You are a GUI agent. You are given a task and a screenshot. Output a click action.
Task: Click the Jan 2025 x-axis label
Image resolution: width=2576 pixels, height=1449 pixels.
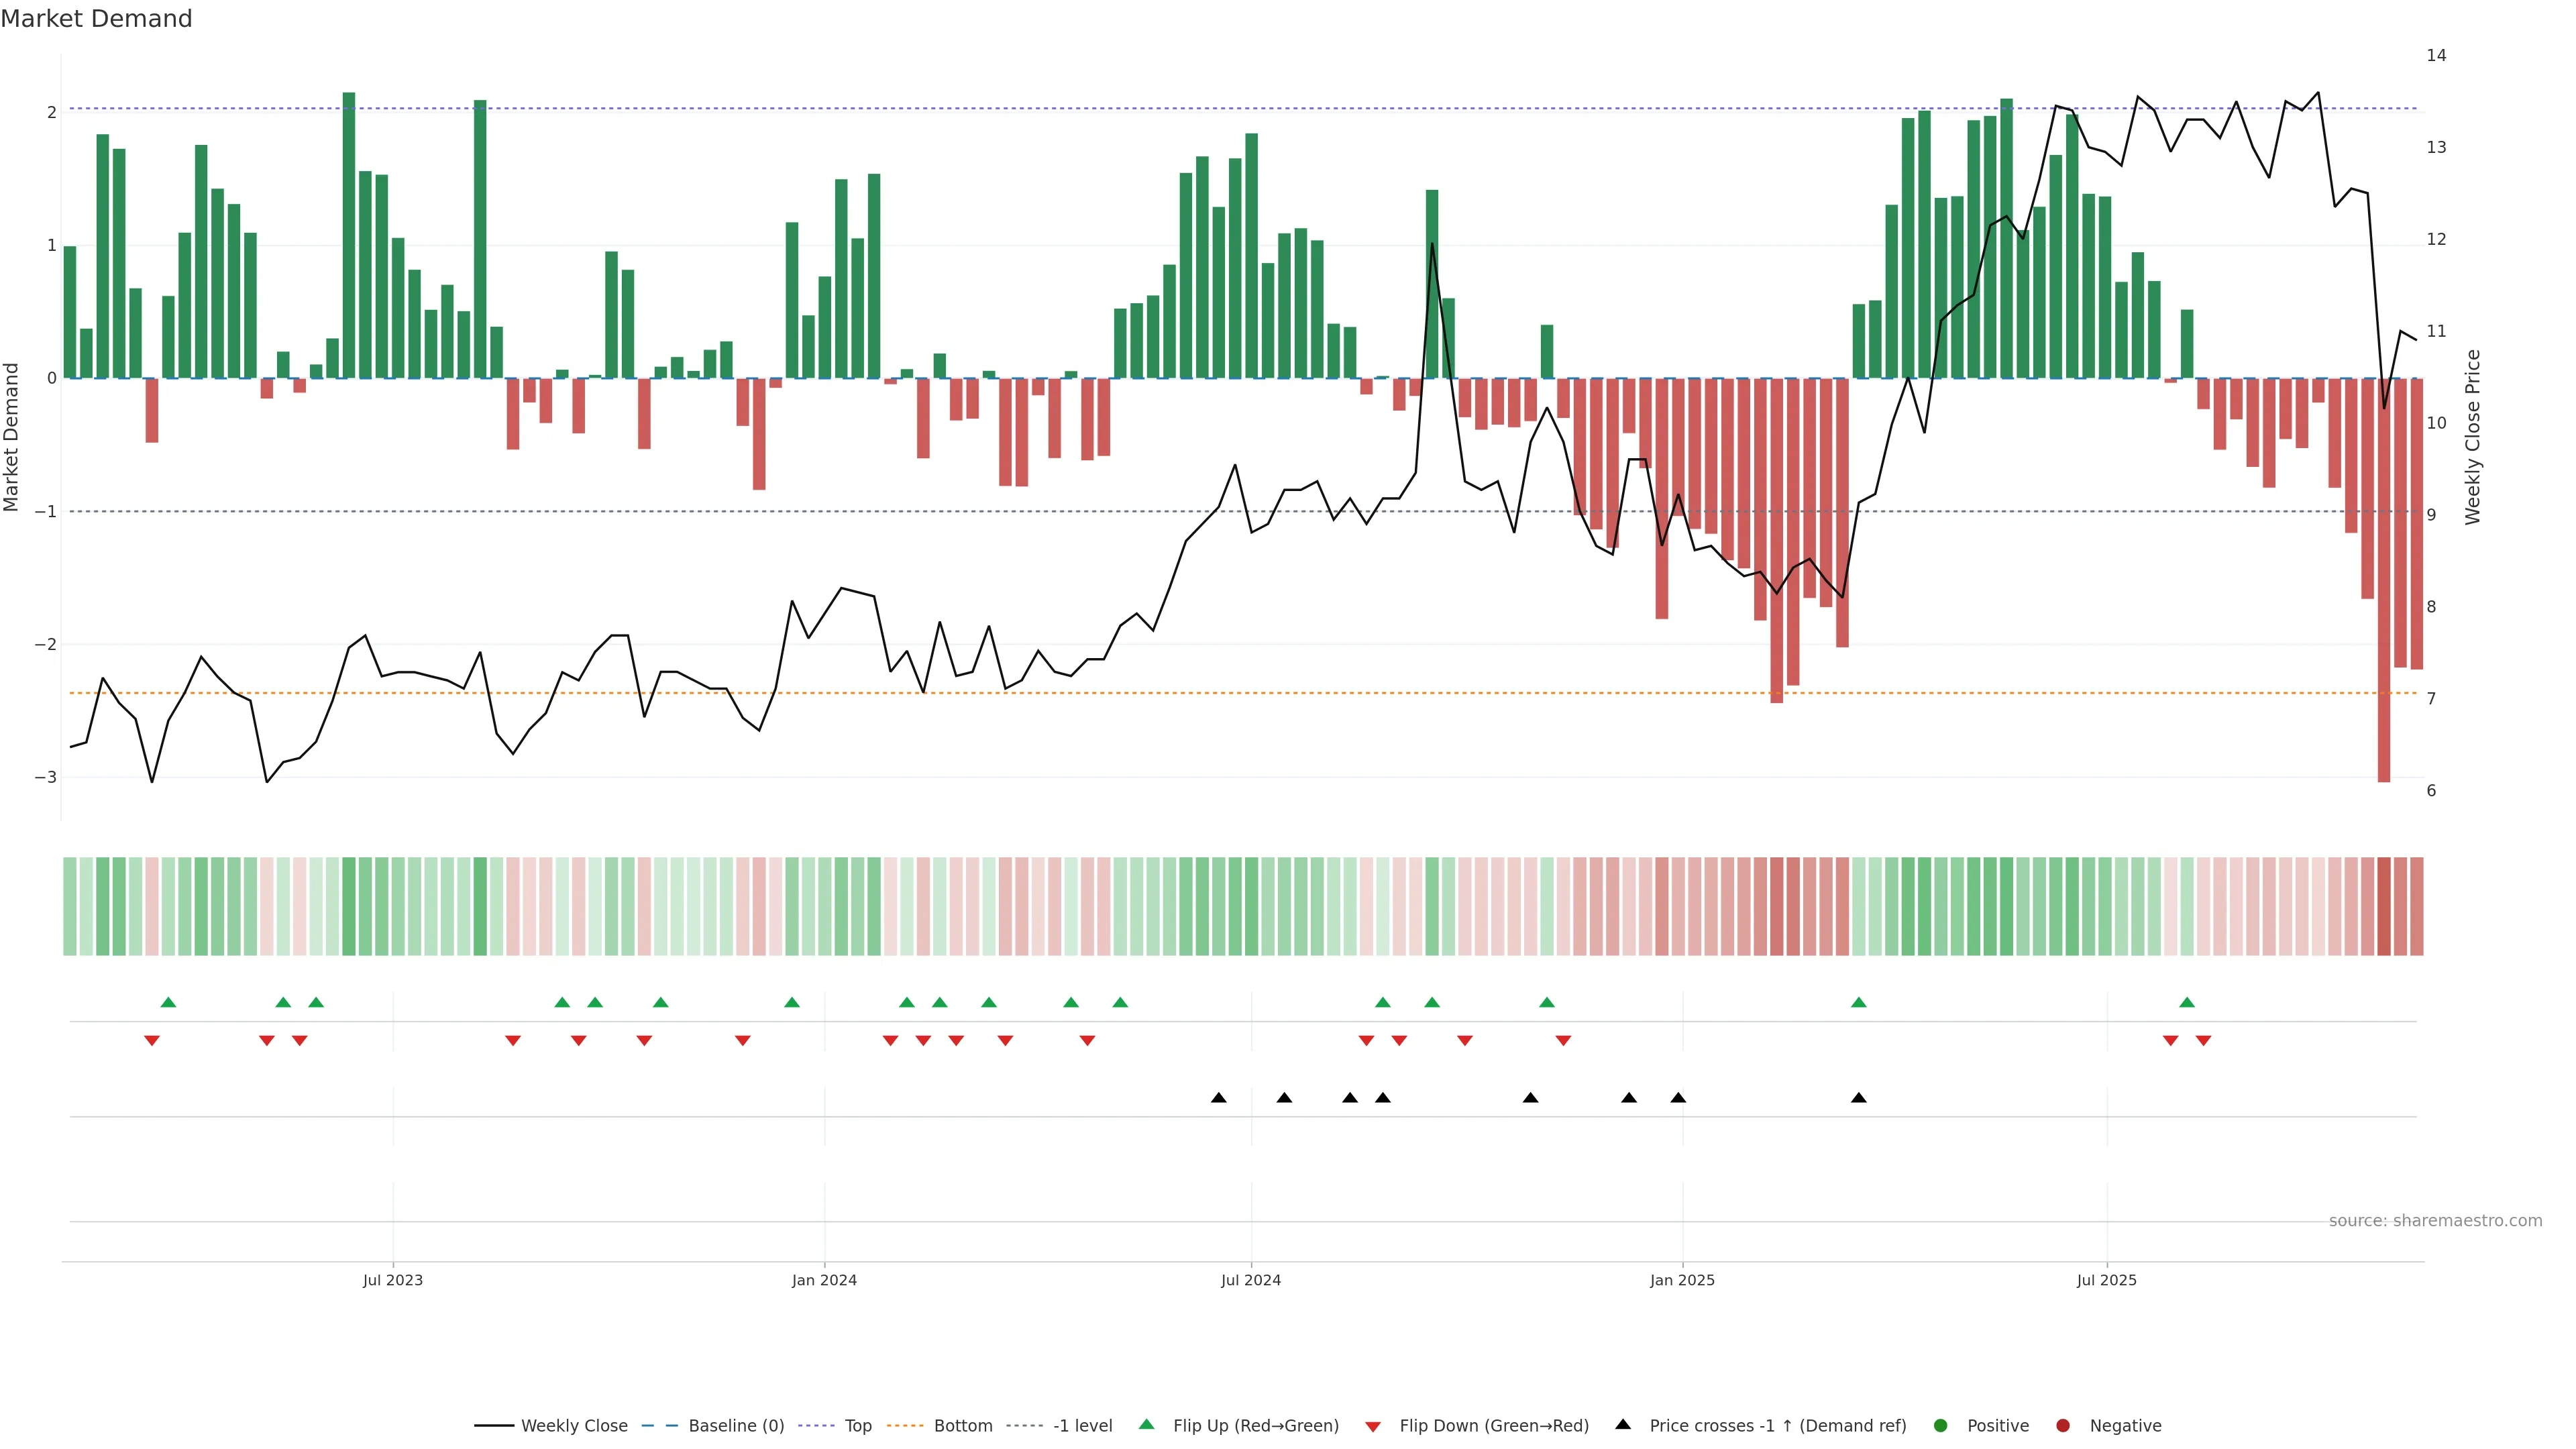(1682, 1280)
